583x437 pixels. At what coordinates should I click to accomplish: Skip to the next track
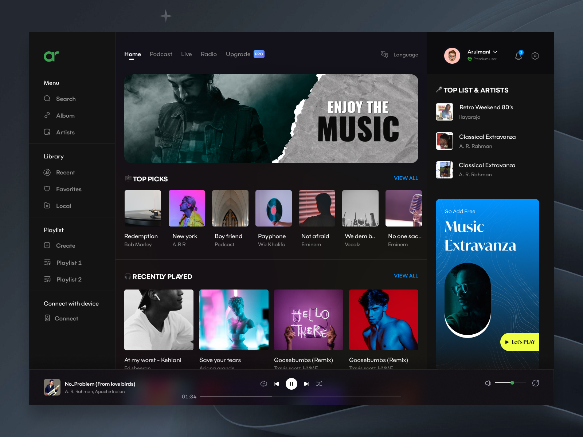[306, 383]
